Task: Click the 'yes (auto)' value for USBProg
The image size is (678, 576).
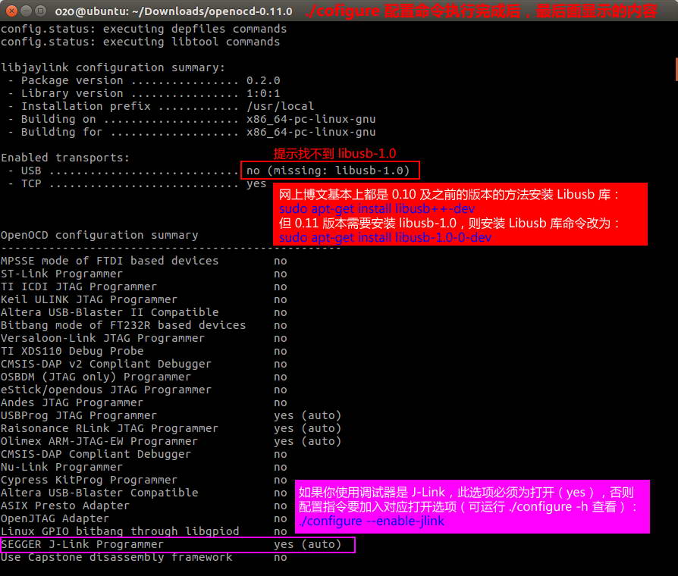Action: (x=307, y=415)
